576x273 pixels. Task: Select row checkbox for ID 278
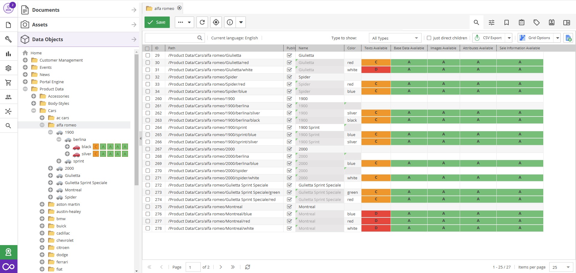tap(148, 228)
